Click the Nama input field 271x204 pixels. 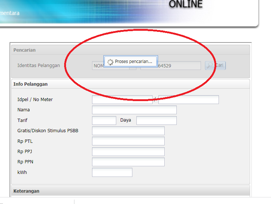coord(134,110)
